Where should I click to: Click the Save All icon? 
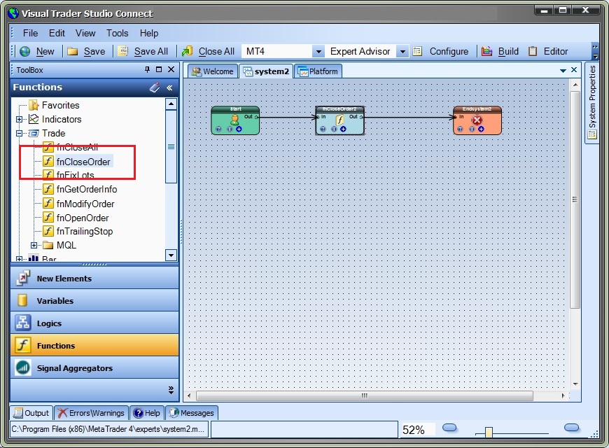pos(122,51)
